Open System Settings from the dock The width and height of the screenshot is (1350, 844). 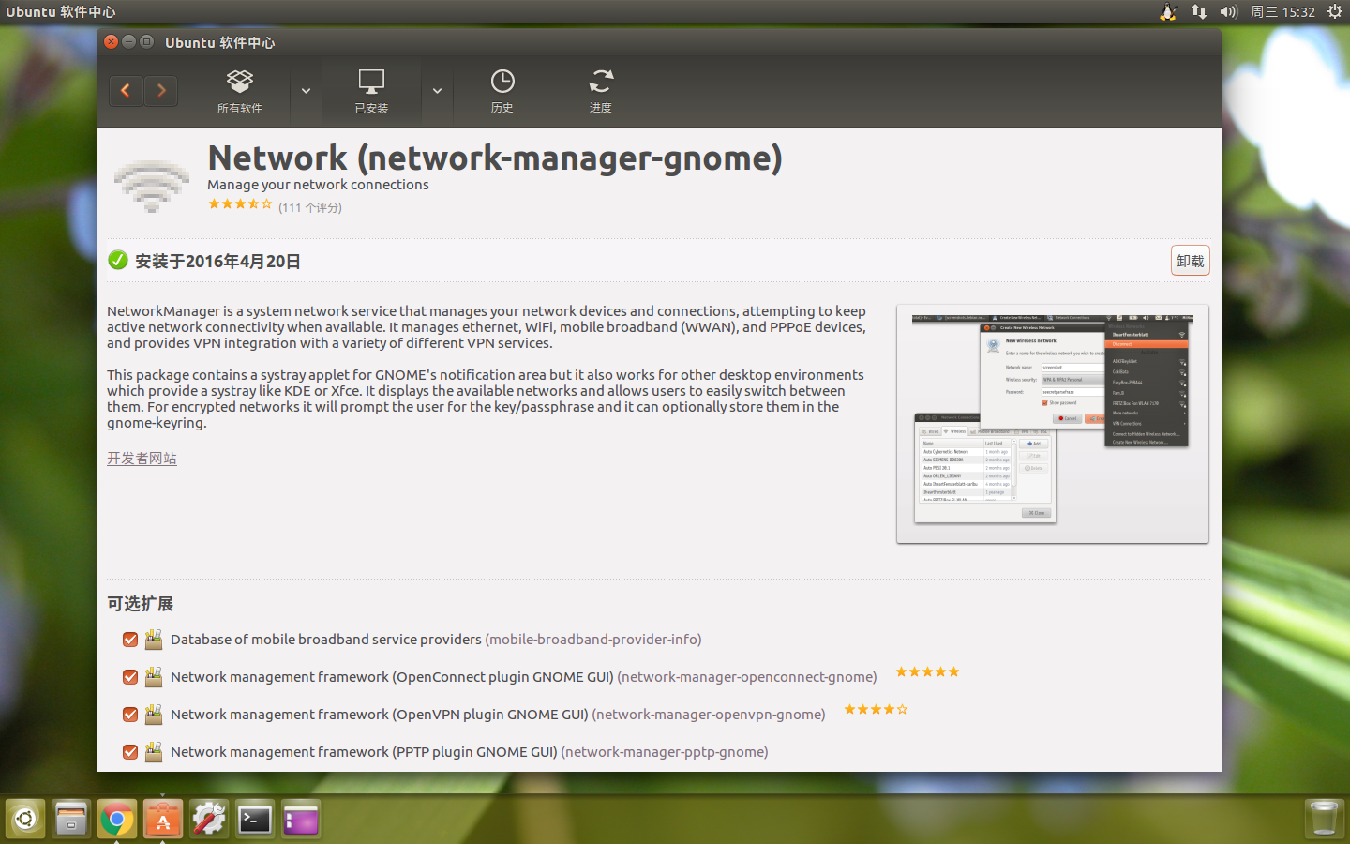click(x=209, y=820)
